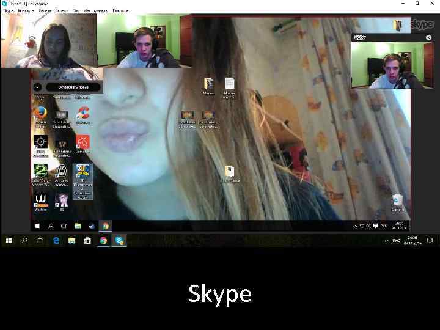Open the Skype menu in the menu bar

(8, 10)
